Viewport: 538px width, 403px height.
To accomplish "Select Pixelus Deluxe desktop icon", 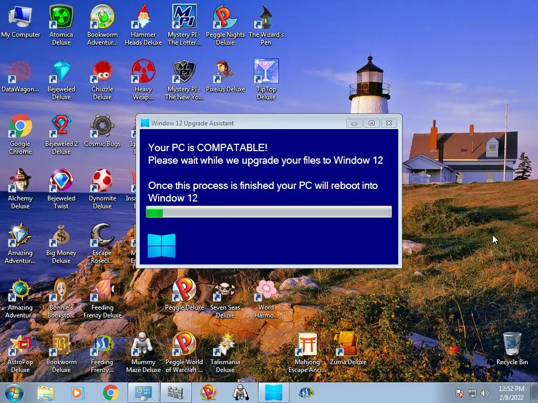I will pos(225,76).
